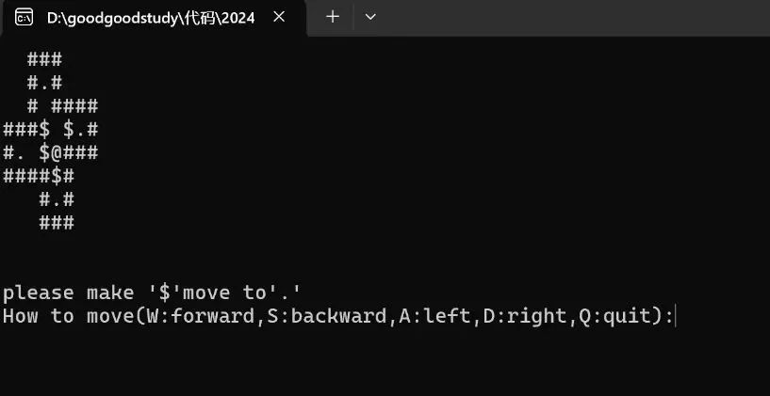Image resolution: width=770 pixels, height=396 pixels.
Task: Click the terminal icon in the tab
Action: click(x=24, y=17)
